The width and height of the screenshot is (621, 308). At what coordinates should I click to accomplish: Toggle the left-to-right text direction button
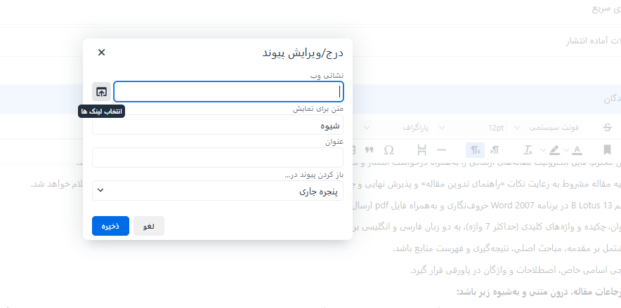(x=495, y=149)
